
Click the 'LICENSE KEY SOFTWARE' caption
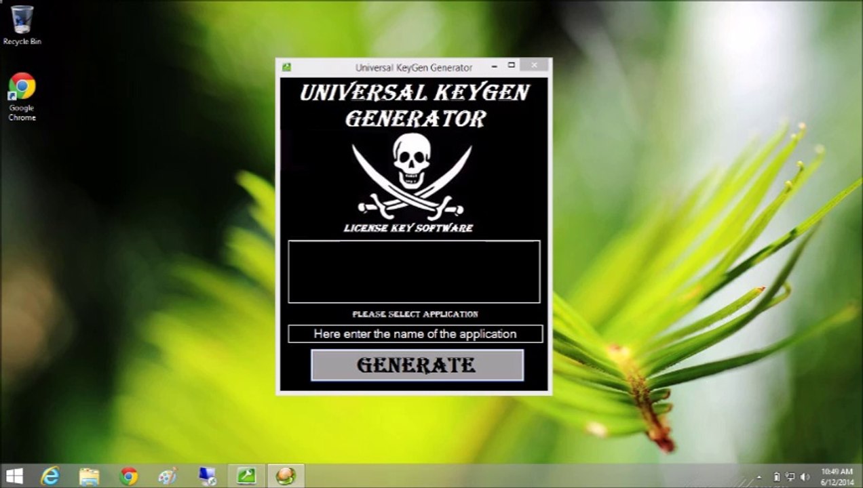408,228
